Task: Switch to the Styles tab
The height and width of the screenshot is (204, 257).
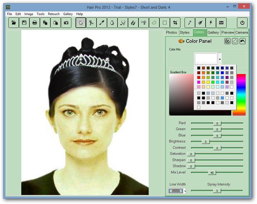Action: [185, 33]
